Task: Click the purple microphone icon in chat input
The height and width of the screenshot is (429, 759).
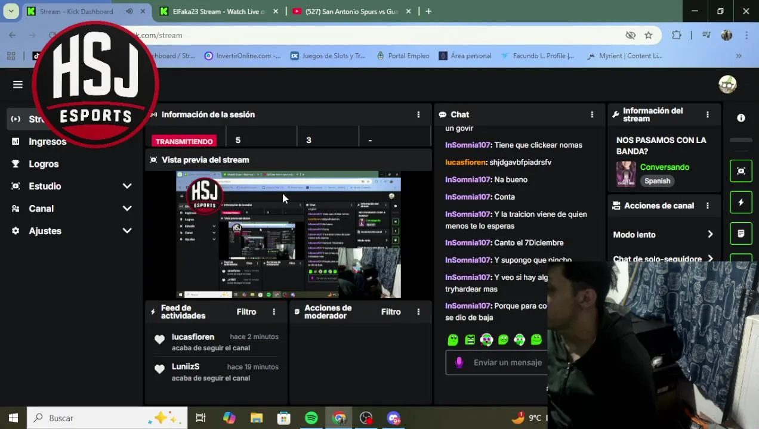Action: 459,362
